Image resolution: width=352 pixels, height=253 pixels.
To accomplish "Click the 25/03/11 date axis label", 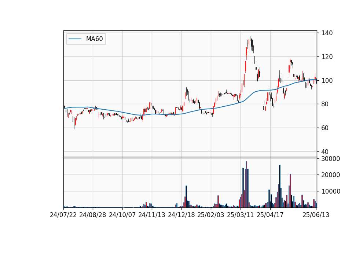I will coord(241,215).
